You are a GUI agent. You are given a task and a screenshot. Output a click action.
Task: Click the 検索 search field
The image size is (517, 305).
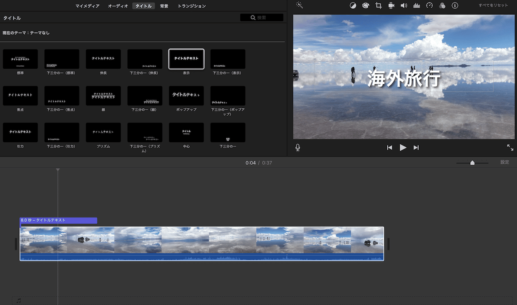pos(261,18)
